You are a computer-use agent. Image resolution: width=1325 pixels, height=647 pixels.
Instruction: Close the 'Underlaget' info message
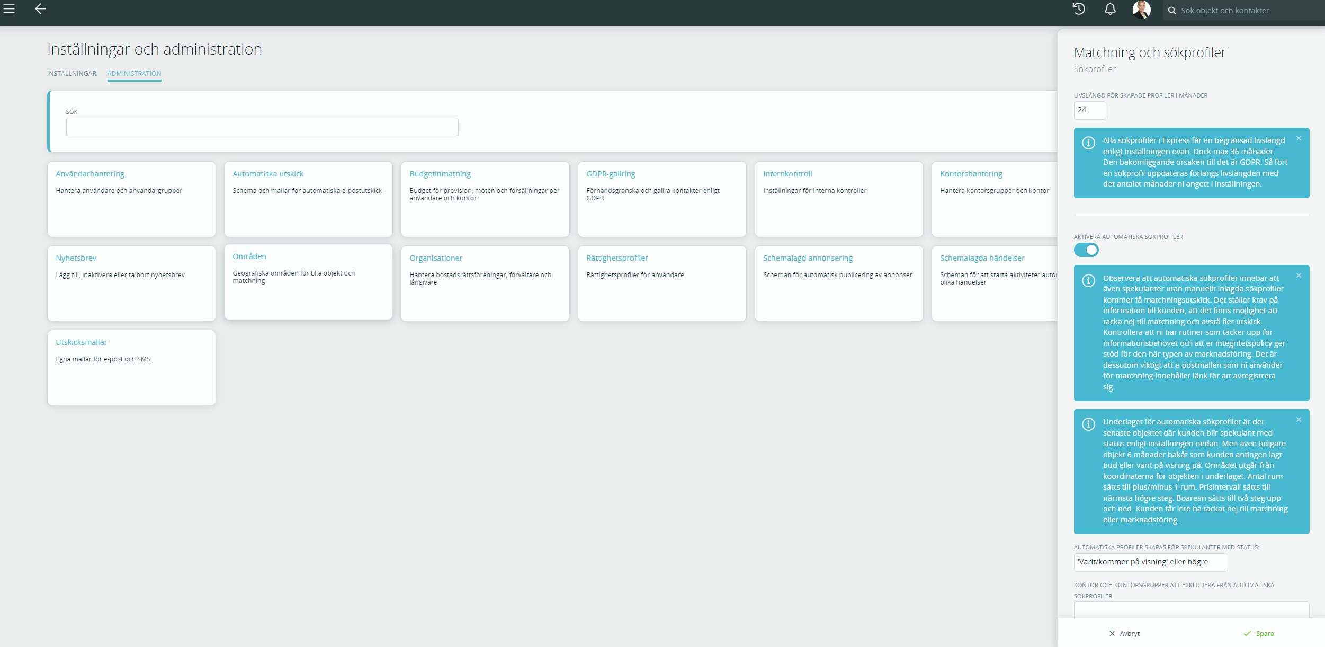(1299, 420)
